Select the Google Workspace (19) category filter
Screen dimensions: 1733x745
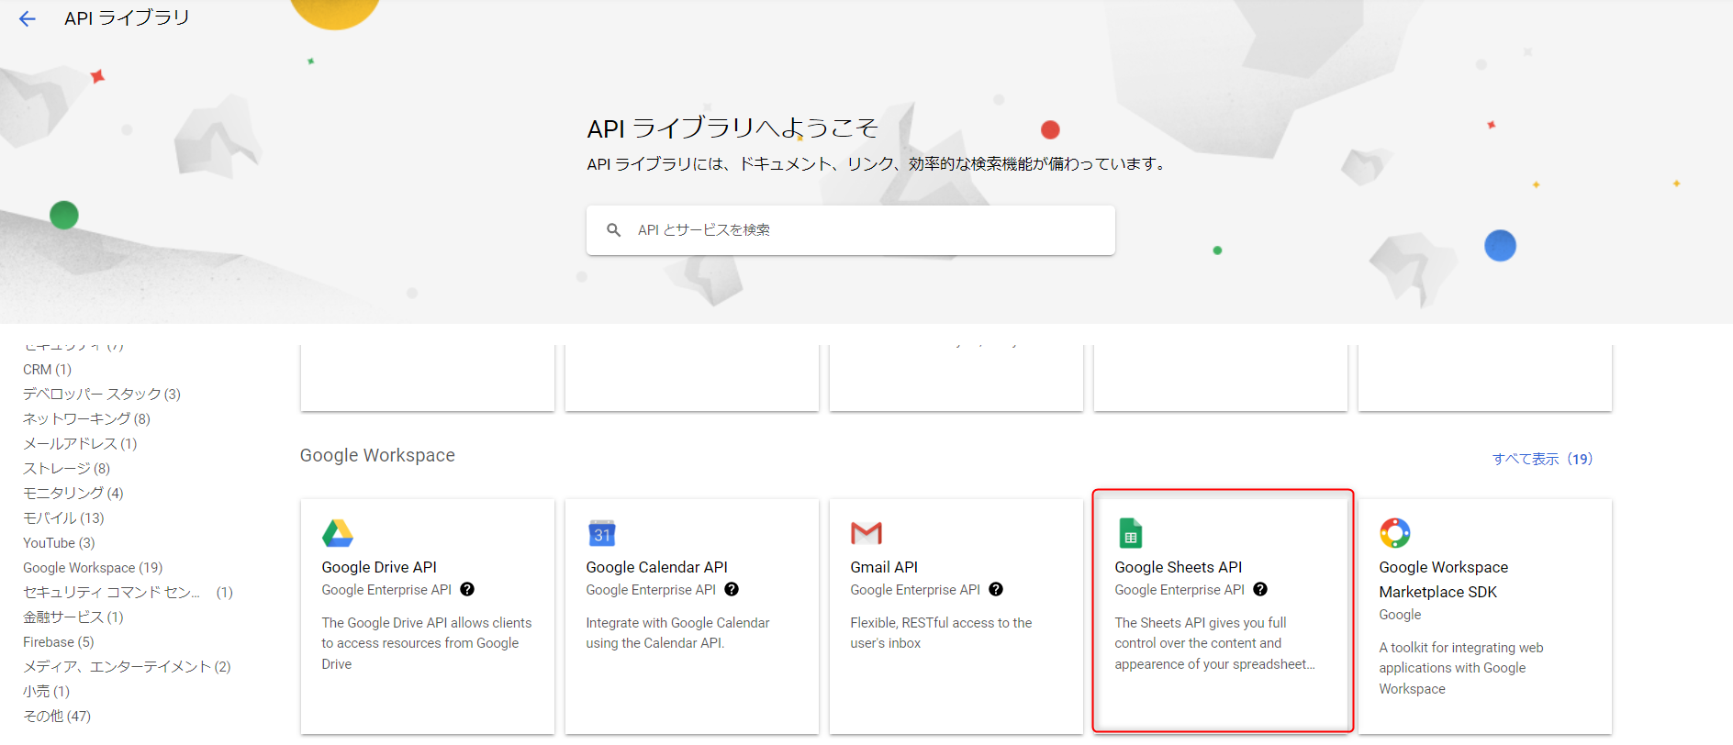93,568
